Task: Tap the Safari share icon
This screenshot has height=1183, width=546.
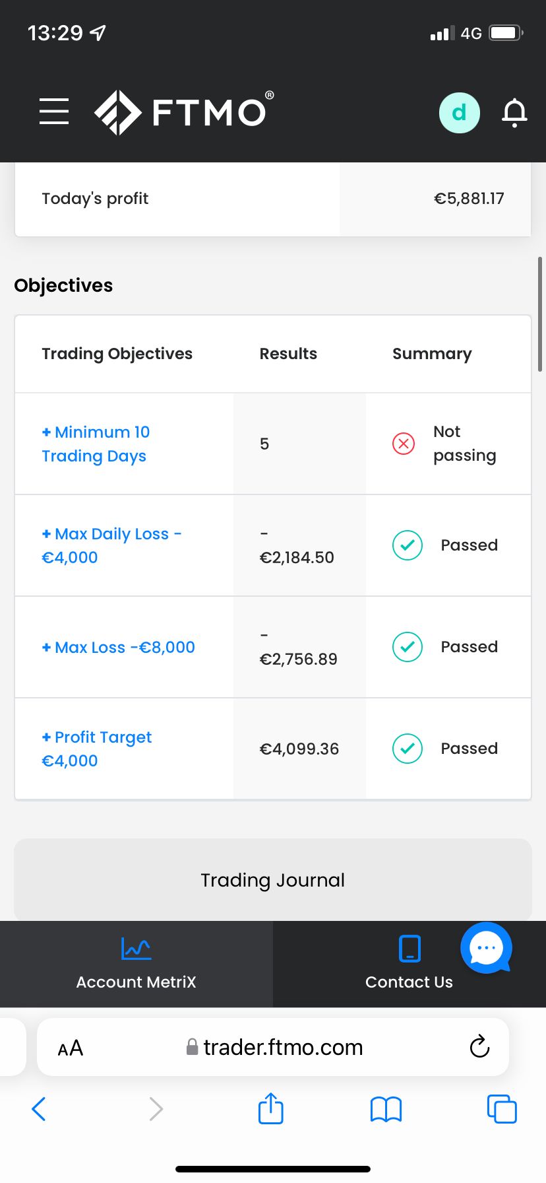Action: click(x=271, y=1108)
